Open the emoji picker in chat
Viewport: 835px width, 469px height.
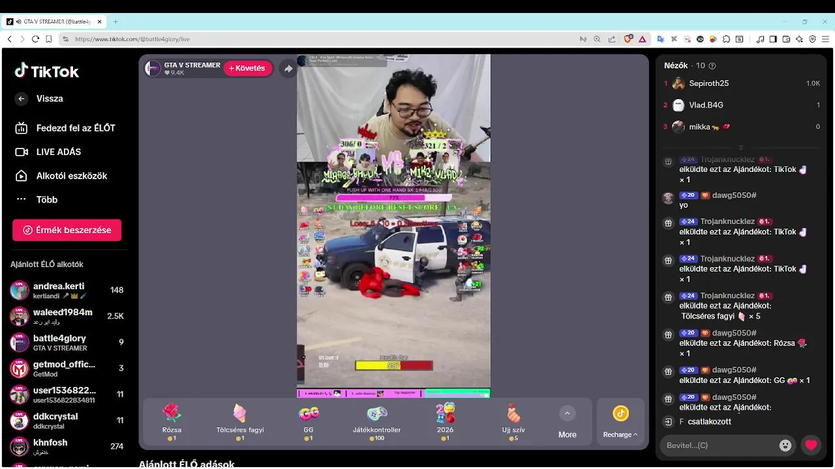[x=785, y=446]
